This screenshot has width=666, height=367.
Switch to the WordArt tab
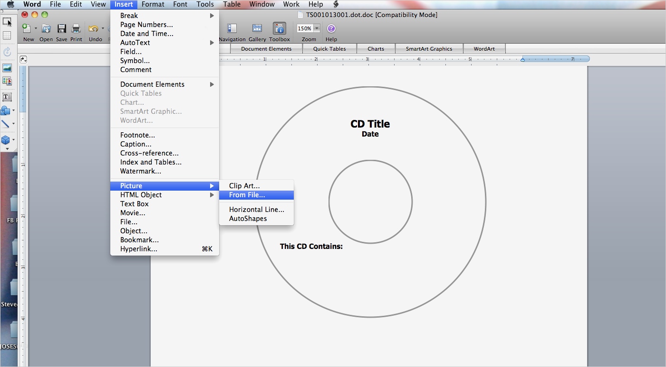(x=484, y=49)
